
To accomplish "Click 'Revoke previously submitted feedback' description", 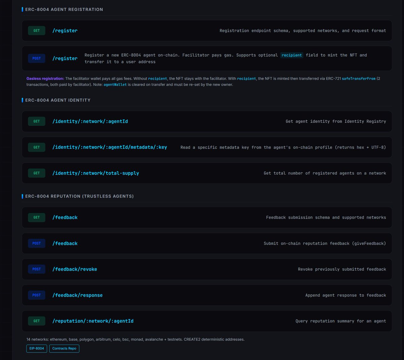I will [342, 270].
